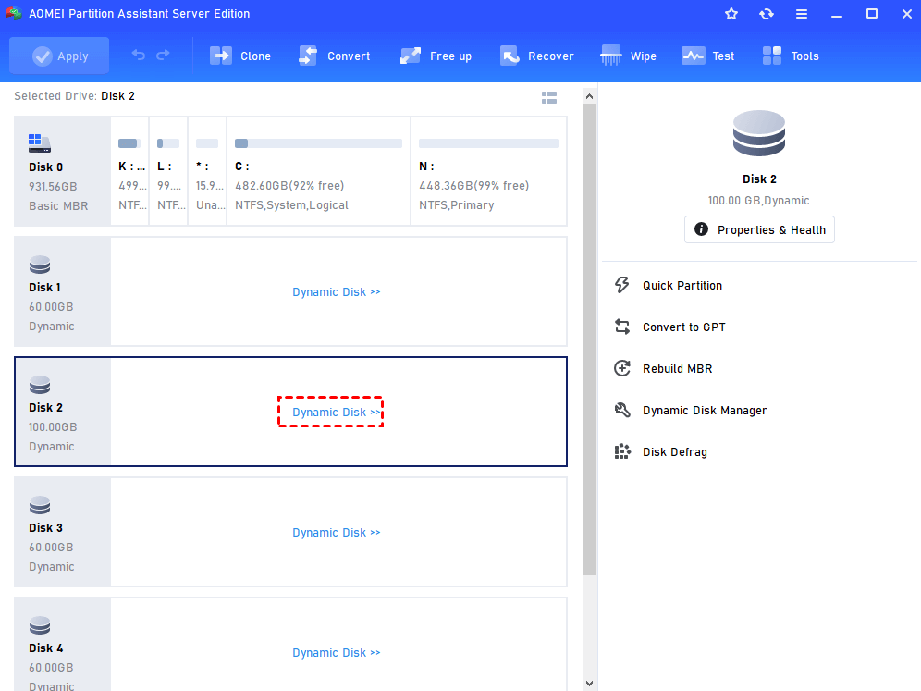Open the hamburger menu in title bar
The height and width of the screenshot is (691, 921).
802,14
